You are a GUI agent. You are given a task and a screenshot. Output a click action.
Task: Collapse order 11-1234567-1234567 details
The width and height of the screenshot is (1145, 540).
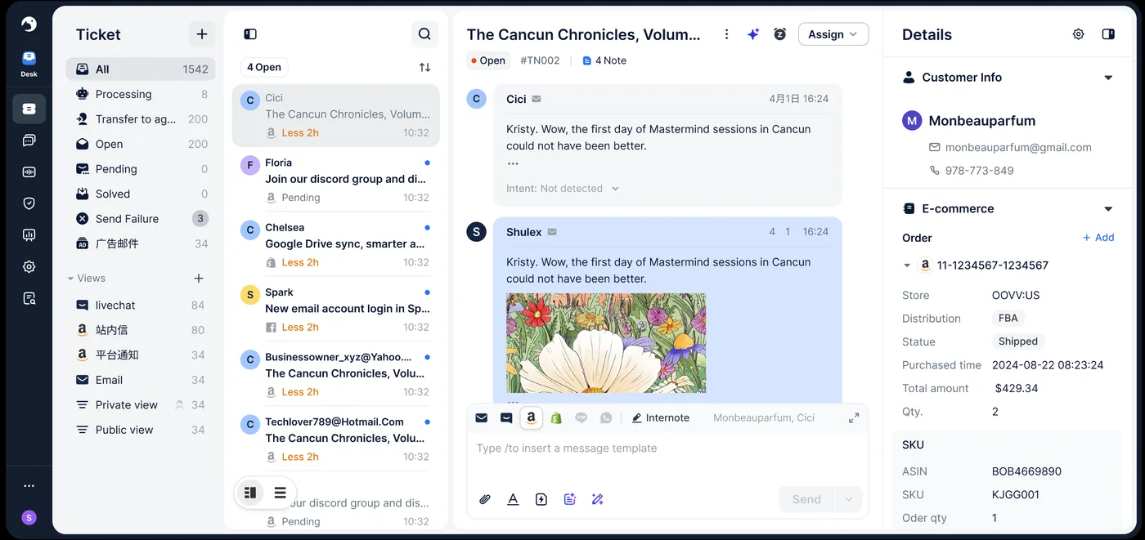coord(907,266)
